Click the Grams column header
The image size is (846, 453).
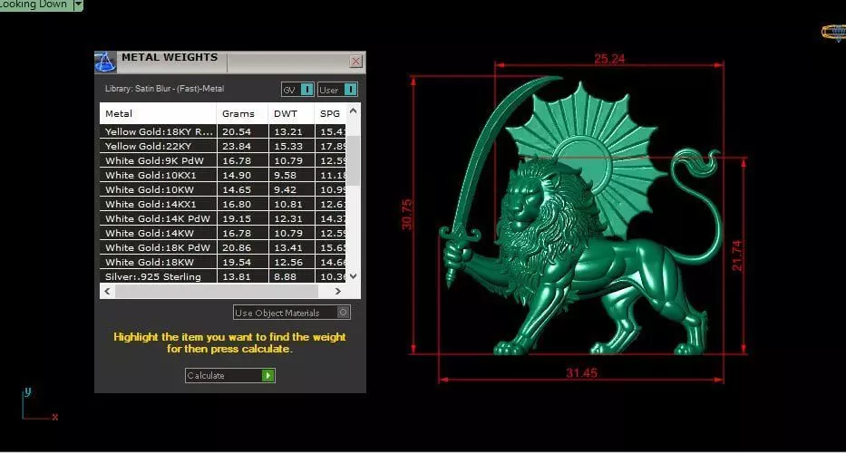point(242,113)
